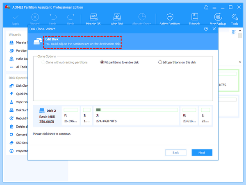246x185 pixels.
Task: Click the SSD Secure Erase sidebar item
Action: tap(18, 143)
